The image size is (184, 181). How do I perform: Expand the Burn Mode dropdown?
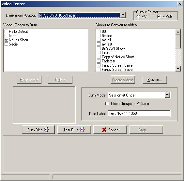pyautogui.click(x=167, y=95)
